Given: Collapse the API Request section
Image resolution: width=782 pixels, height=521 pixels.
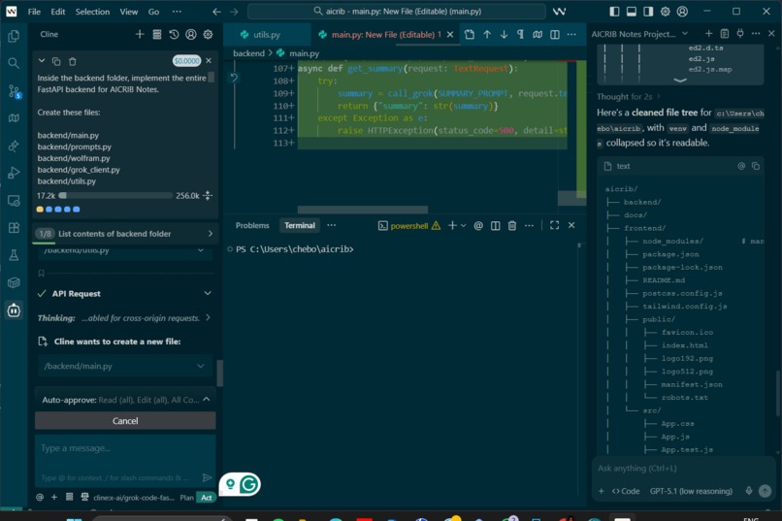Looking at the screenshot, I should tap(208, 293).
